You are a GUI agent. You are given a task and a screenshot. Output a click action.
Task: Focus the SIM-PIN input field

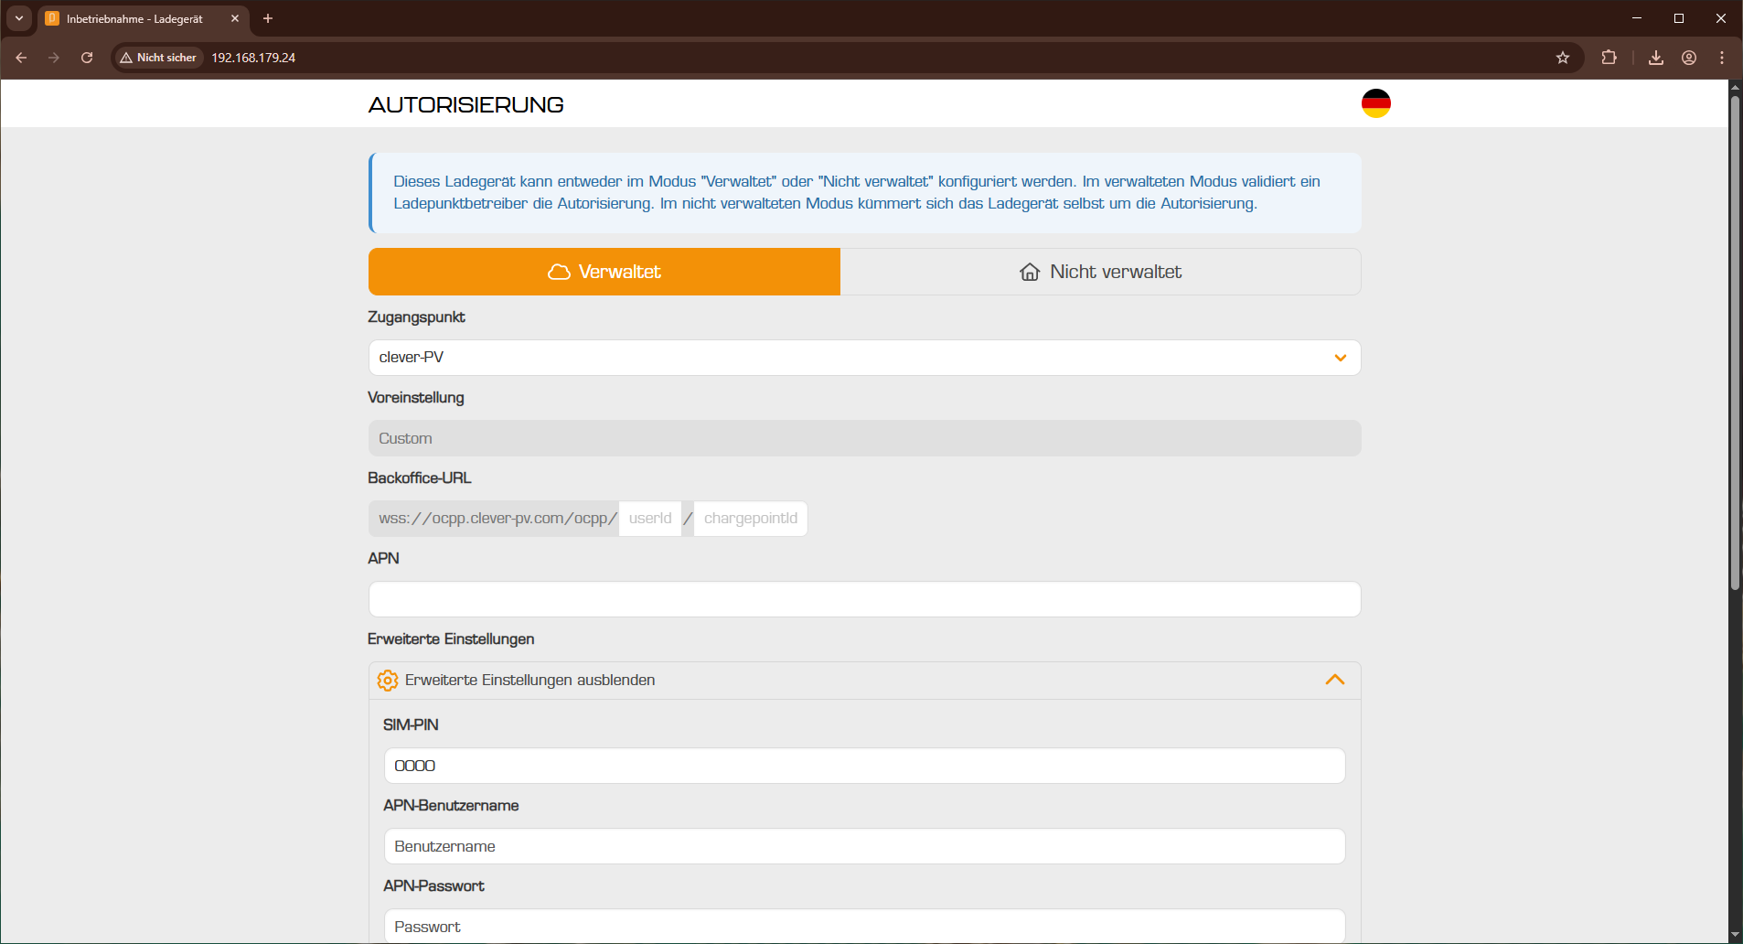click(x=863, y=766)
